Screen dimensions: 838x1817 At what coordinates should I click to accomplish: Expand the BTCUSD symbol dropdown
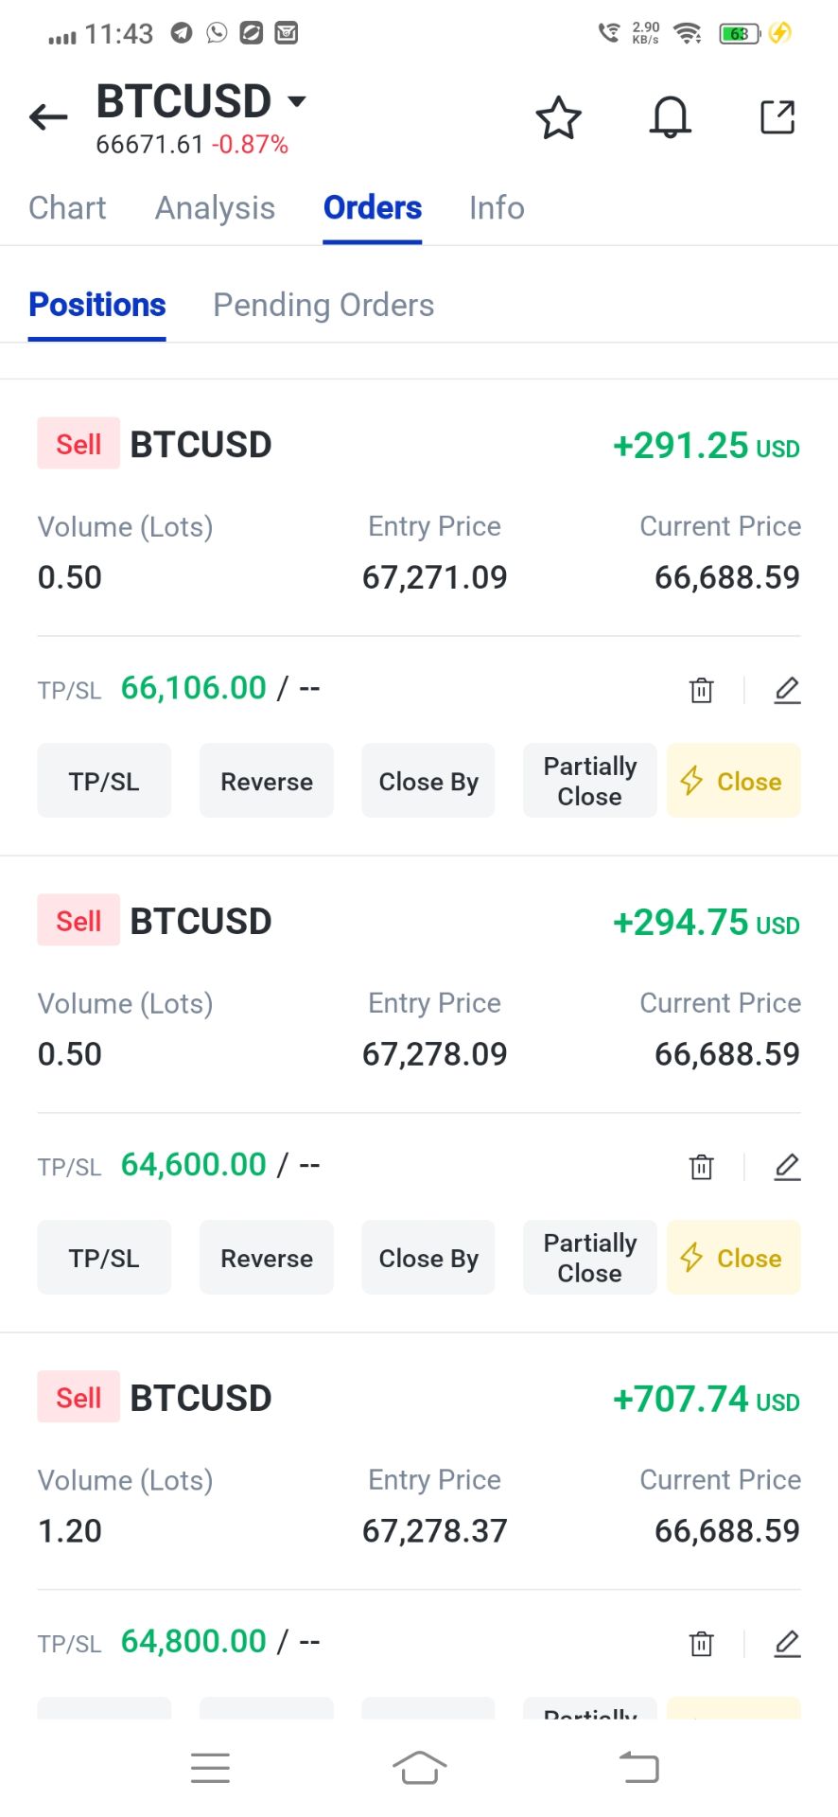tap(297, 101)
